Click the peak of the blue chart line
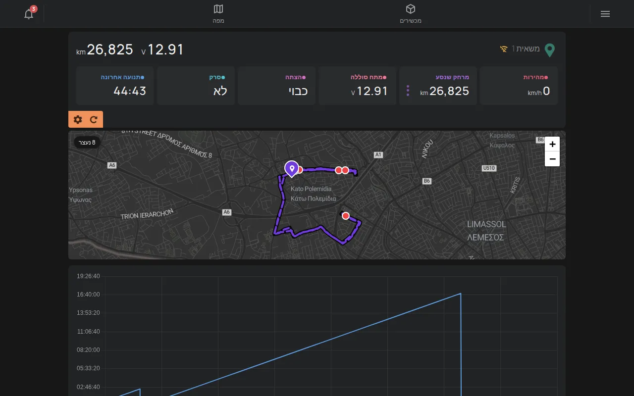Image resolution: width=634 pixels, height=396 pixels. click(461, 294)
